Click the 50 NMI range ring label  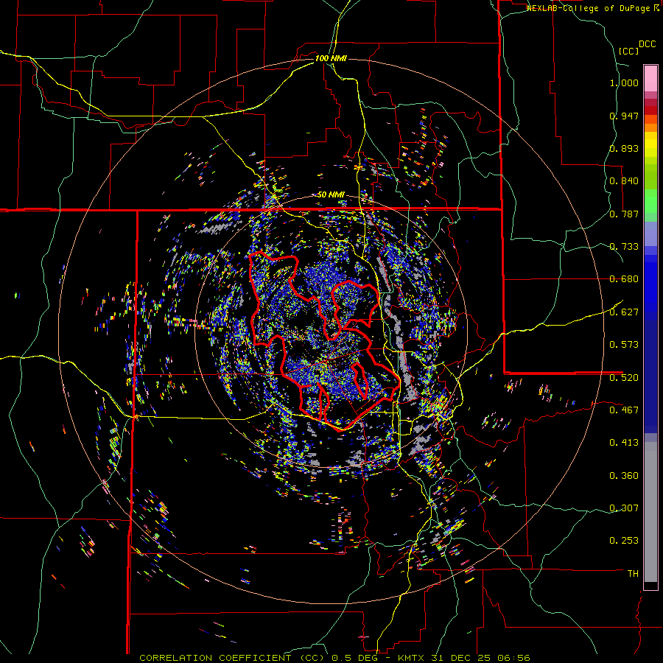[x=331, y=195]
